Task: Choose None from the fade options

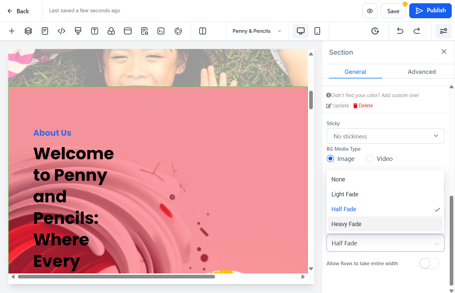Action: (385, 179)
